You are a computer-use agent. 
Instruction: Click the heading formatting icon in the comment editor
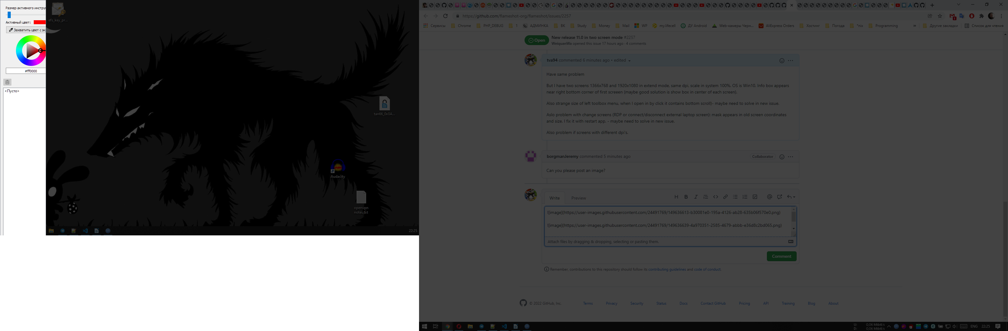pos(676,197)
